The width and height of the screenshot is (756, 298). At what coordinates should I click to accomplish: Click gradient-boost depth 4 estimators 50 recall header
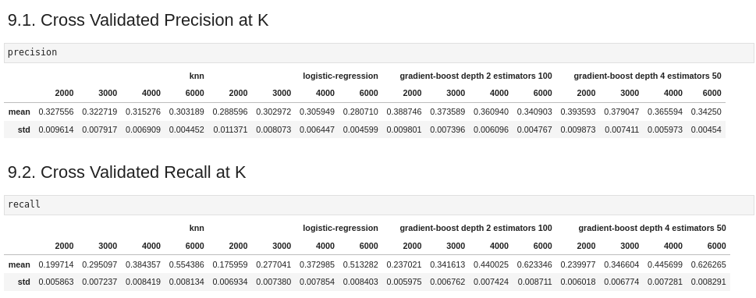coord(652,228)
